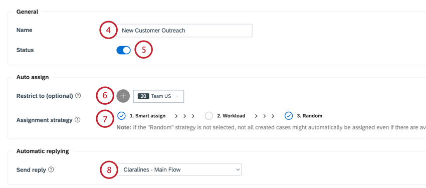This screenshot has height=188, width=426.
Task: Select the Team US tag
Action: (158, 96)
